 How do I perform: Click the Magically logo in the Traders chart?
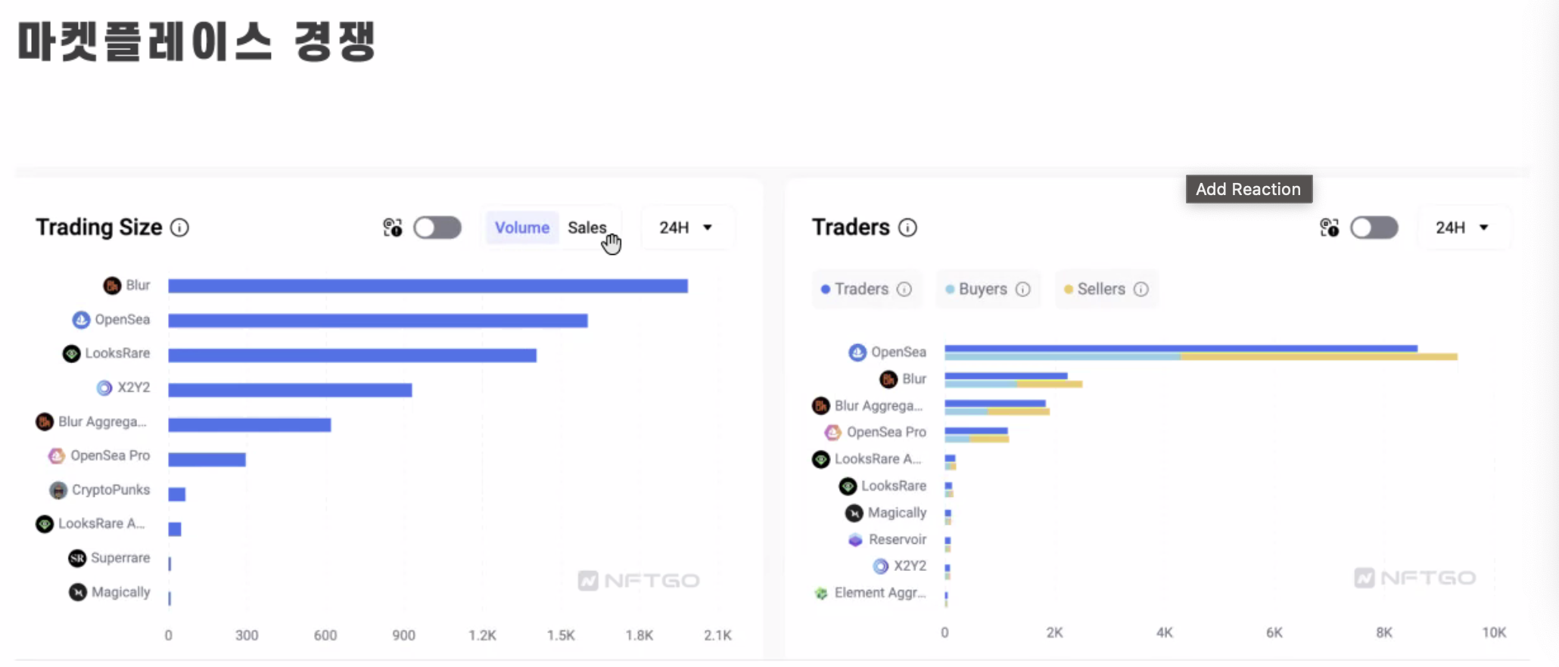(854, 513)
